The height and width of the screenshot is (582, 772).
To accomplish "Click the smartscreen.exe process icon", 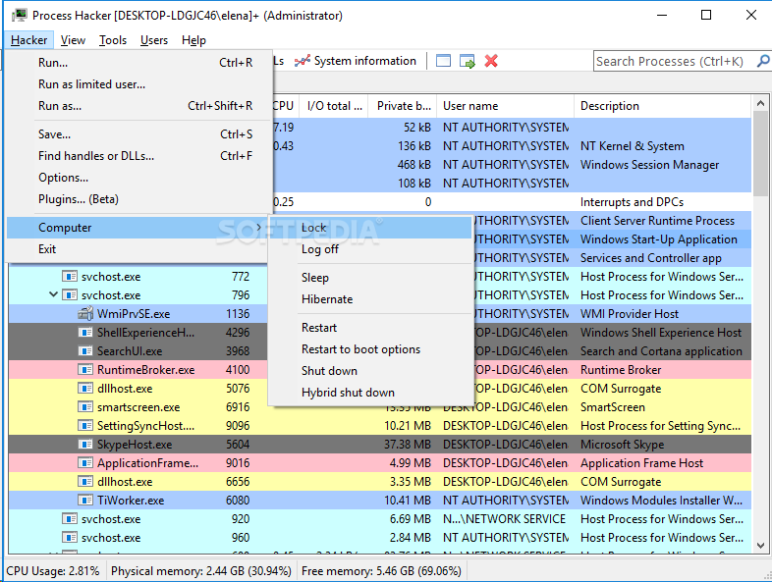I will point(85,407).
